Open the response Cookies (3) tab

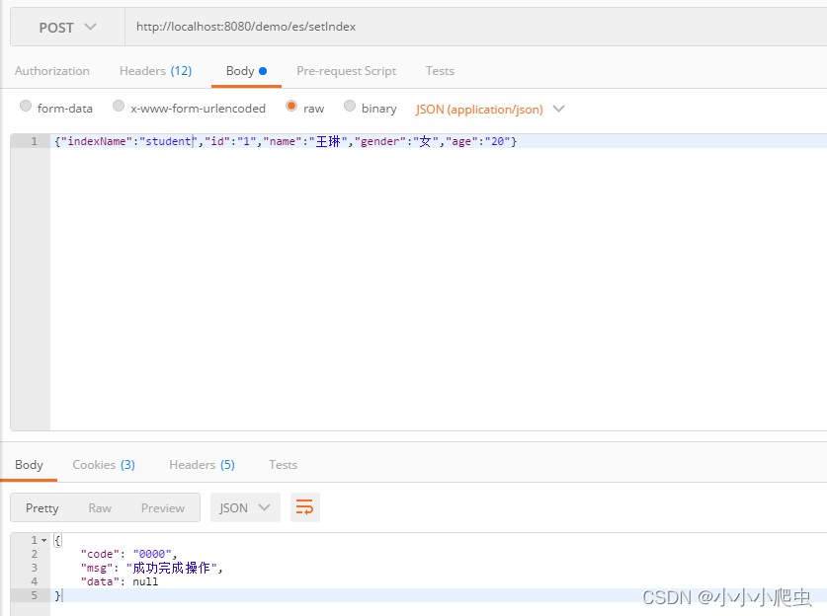click(x=104, y=465)
